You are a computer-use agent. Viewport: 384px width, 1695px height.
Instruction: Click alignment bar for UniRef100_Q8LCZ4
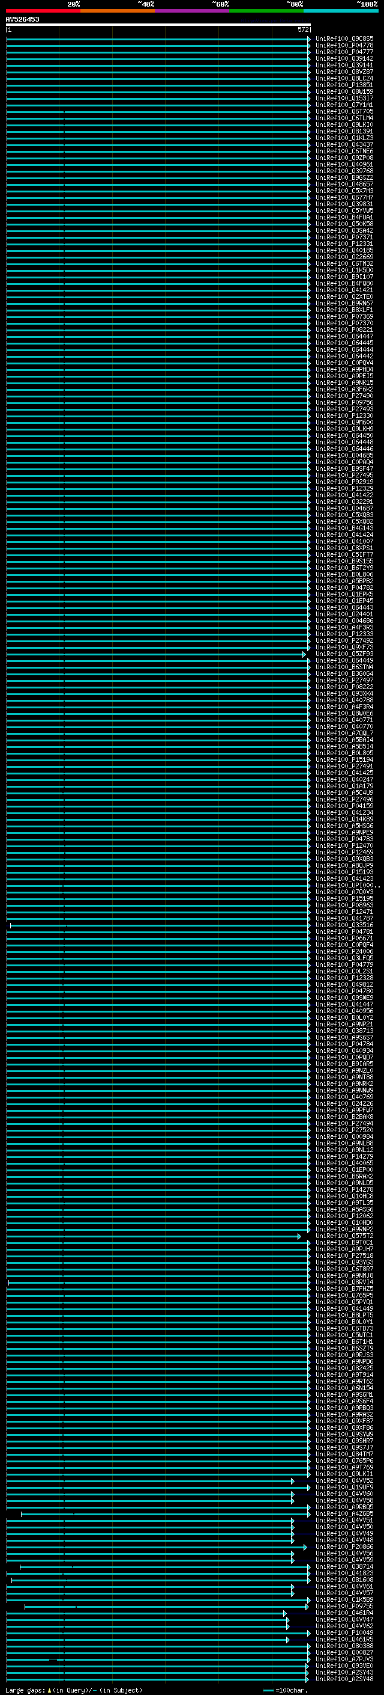click(158, 78)
